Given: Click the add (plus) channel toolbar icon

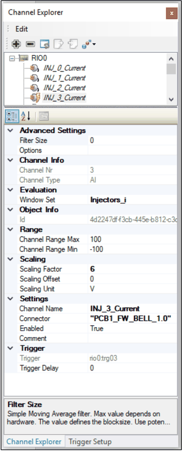Looking at the screenshot, I should (x=16, y=44).
